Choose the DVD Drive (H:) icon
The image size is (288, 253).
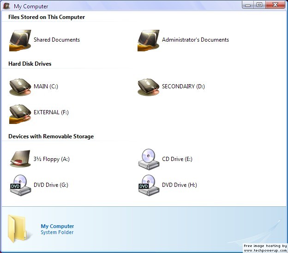click(148, 185)
